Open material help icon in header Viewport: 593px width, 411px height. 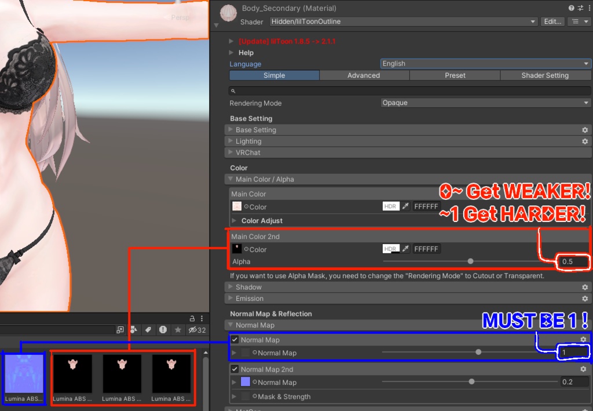pyautogui.click(x=571, y=8)
